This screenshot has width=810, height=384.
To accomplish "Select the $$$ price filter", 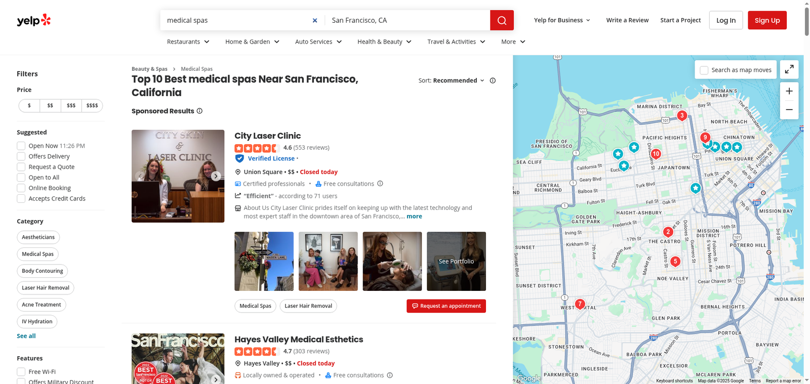I will [x=71, y=106].
